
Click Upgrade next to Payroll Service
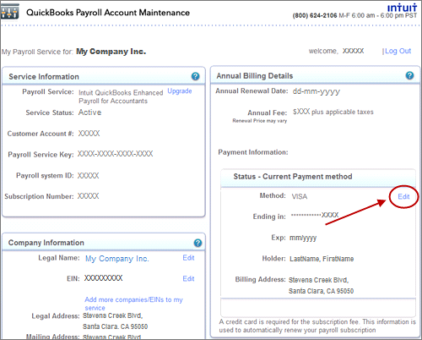coord(180,91)
